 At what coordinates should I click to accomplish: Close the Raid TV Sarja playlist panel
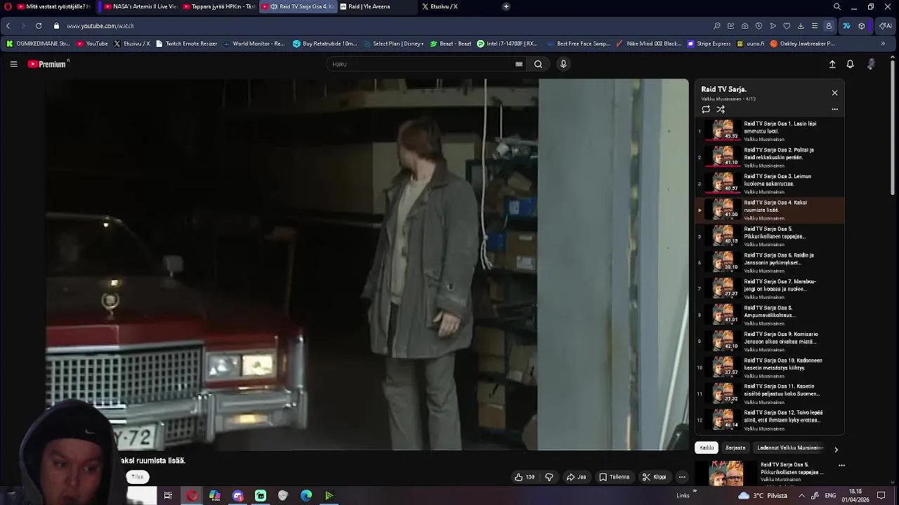[x=834, y=93]
